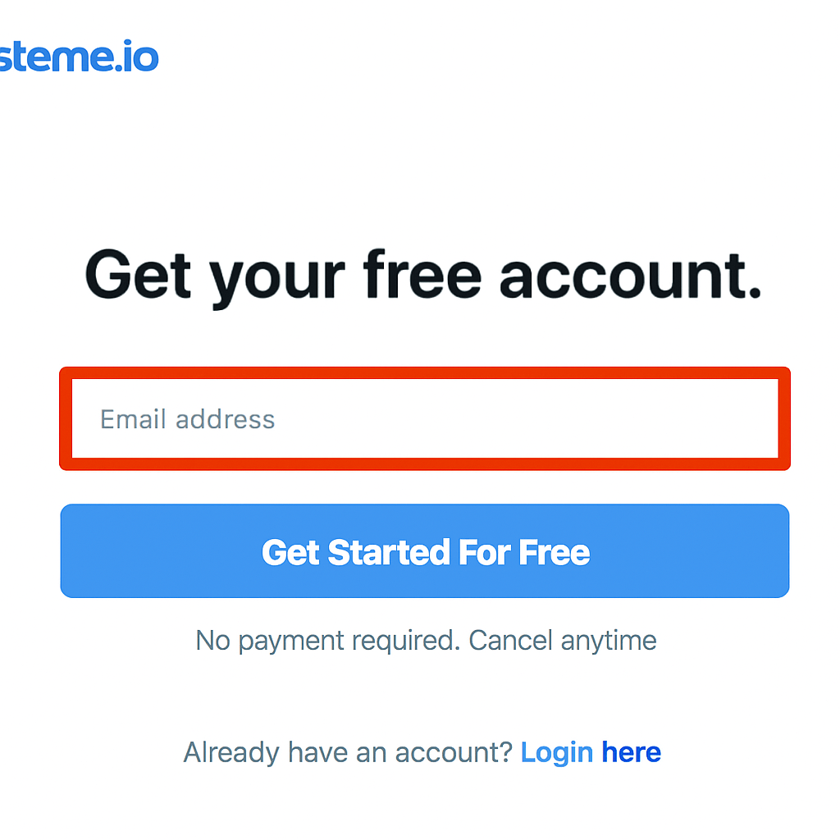
Task: Click the 'Cancel anytime' text
Action: pyautogui.click(x=563, y=640)
